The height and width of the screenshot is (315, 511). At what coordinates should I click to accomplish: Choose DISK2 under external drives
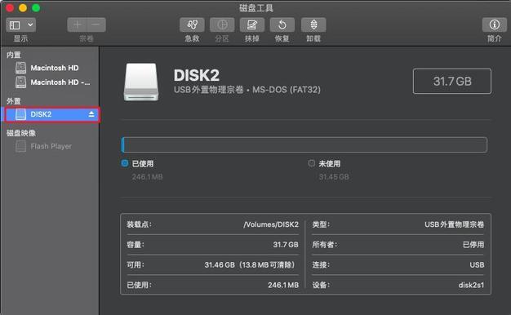click(51, 114)
